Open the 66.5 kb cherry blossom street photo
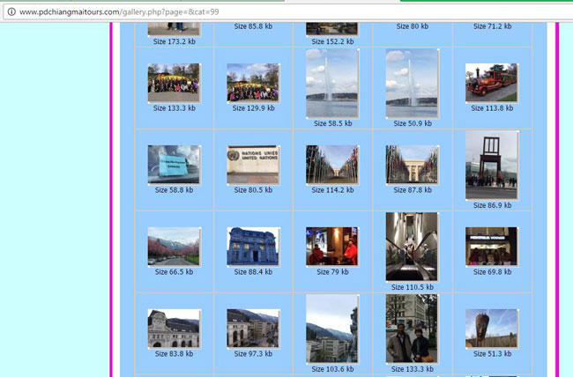Image resolution: width=573 pixels, height=377 pixels. click(174, 247)
